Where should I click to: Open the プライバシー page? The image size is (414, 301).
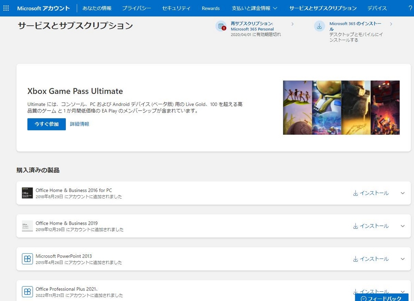tap(137, 8)
